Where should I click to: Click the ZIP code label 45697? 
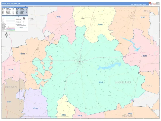(x=64, y=115)
